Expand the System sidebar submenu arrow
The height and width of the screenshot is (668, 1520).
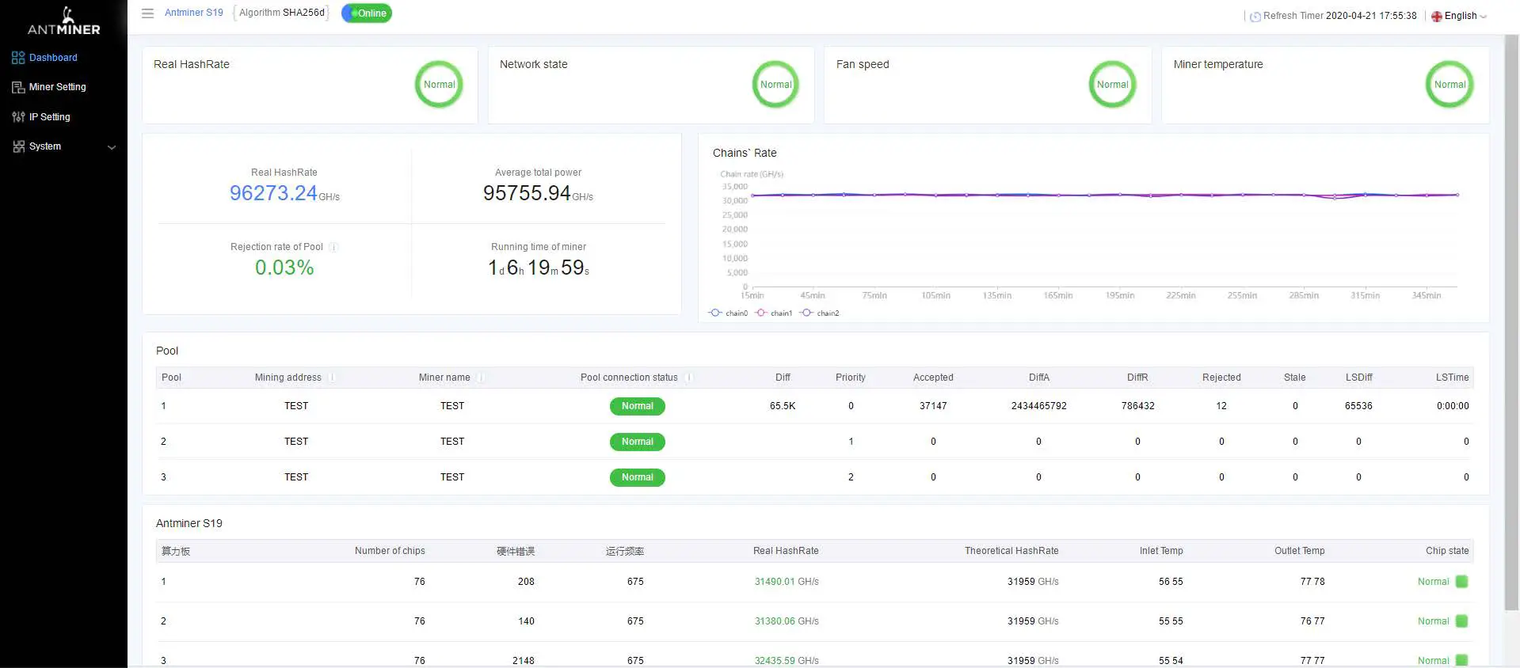pyautogui.click(x=112, y=147)
